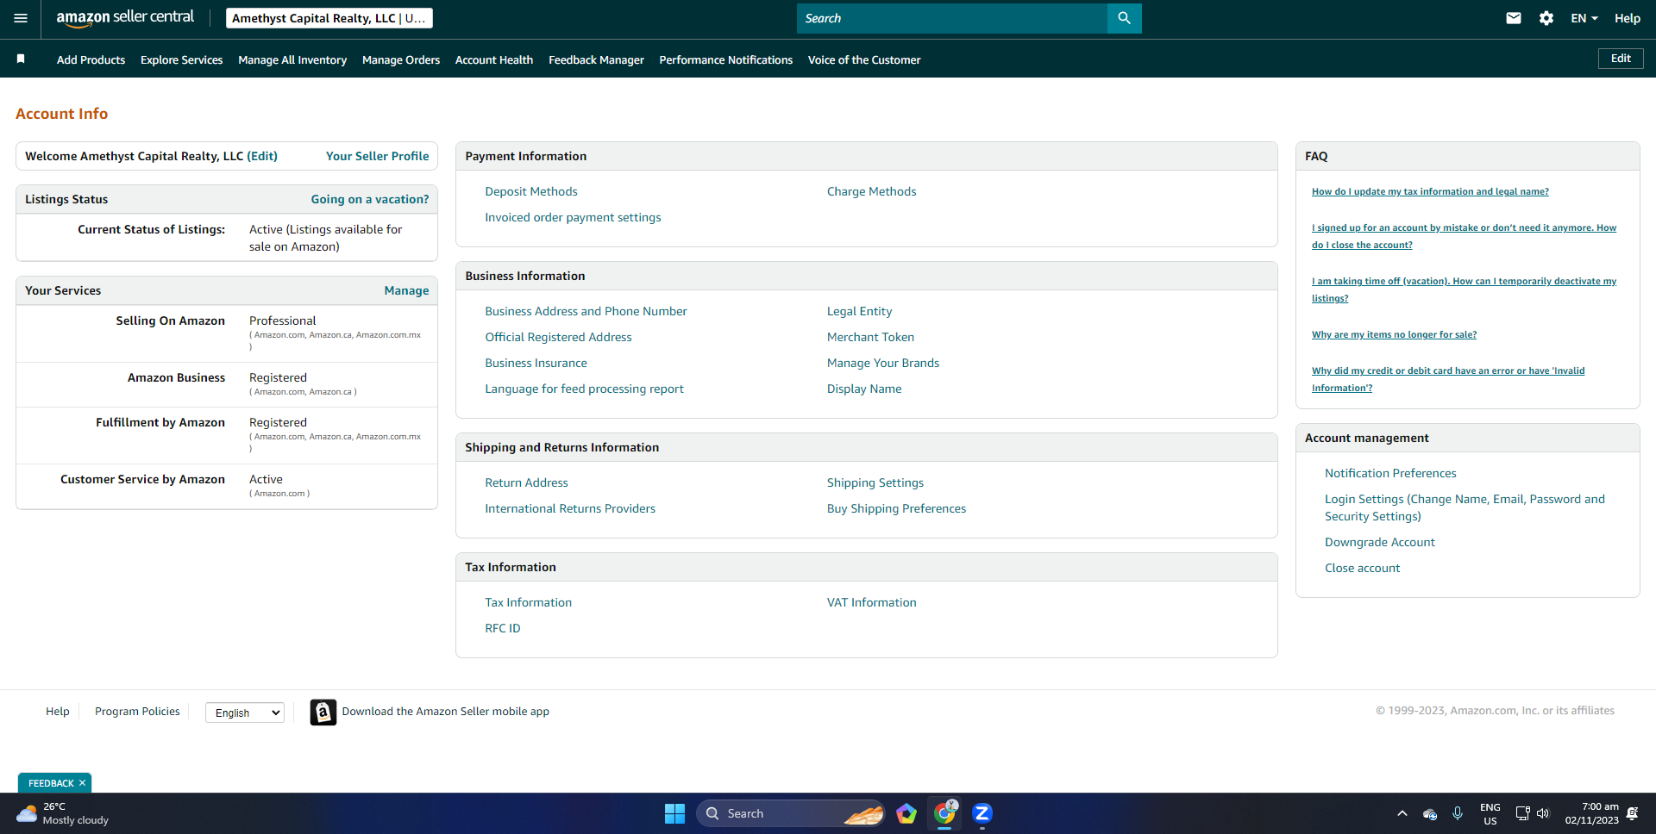Click the microphone tray icon

[1458, 813]
